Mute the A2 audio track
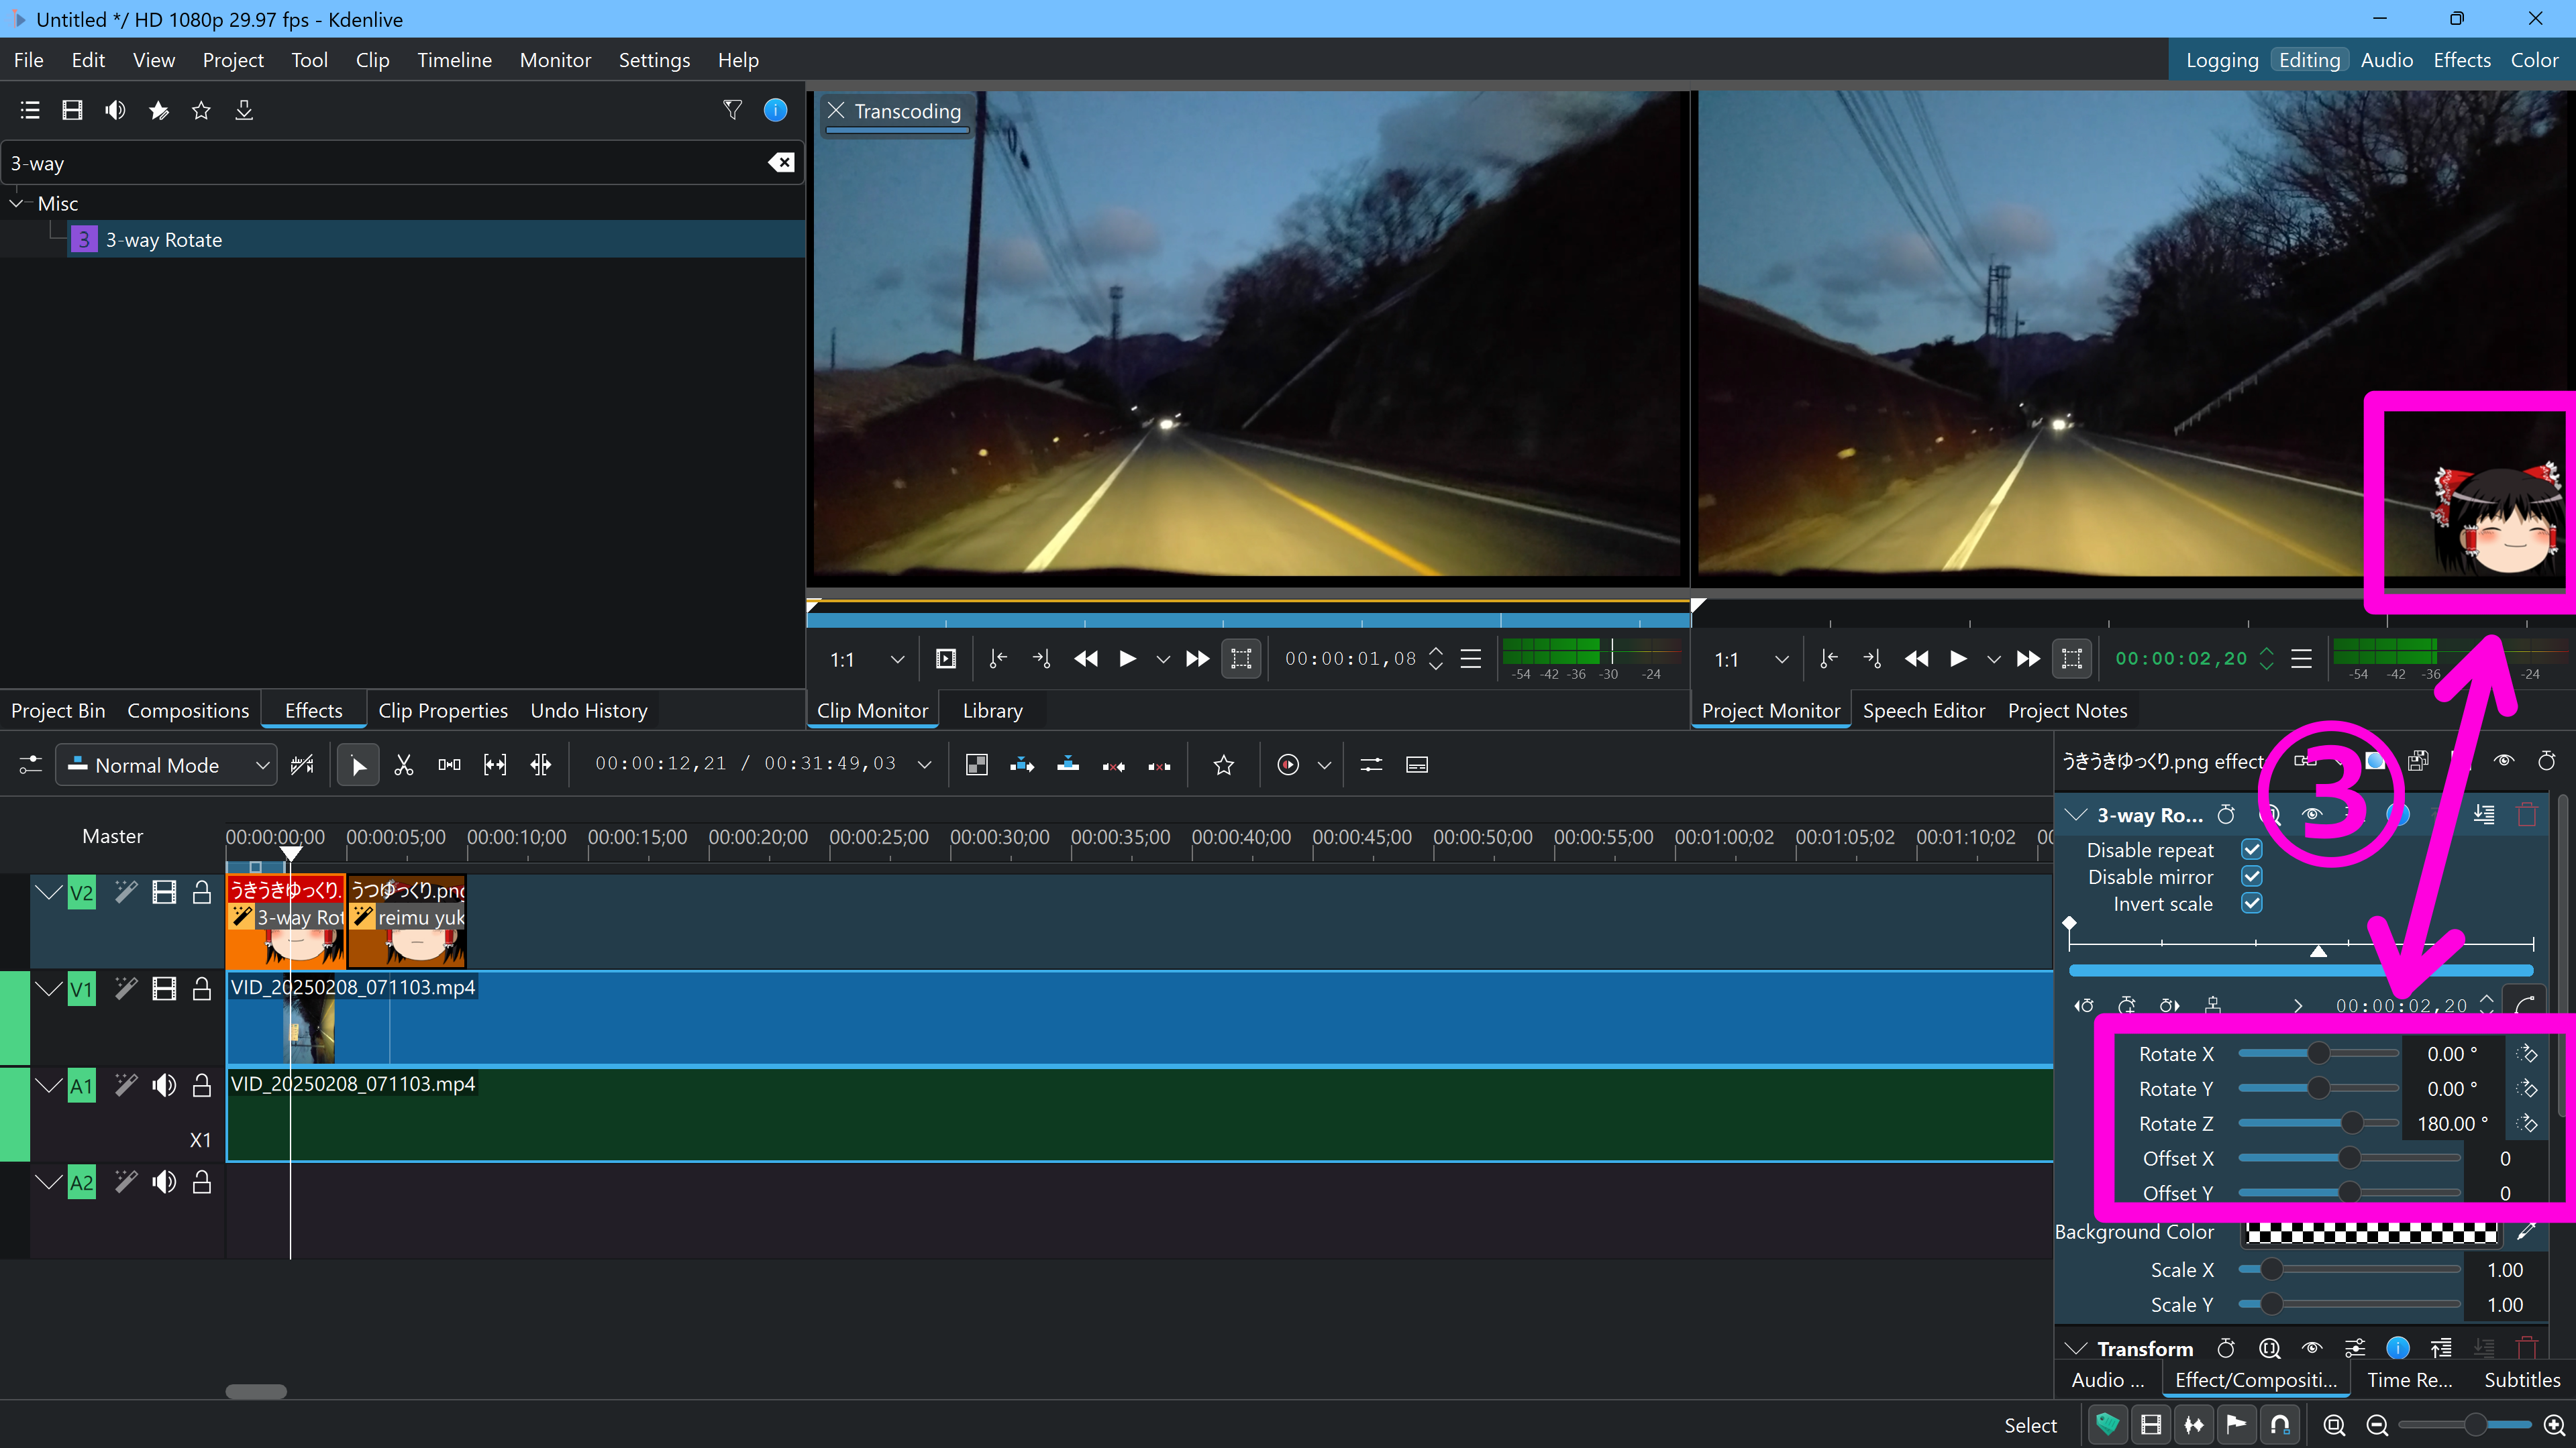 [164, 1182]
